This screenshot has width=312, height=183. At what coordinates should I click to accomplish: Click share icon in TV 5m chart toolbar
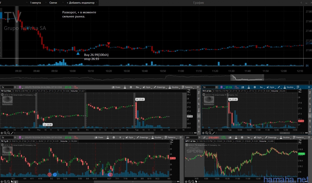click(x=243, y=87)
